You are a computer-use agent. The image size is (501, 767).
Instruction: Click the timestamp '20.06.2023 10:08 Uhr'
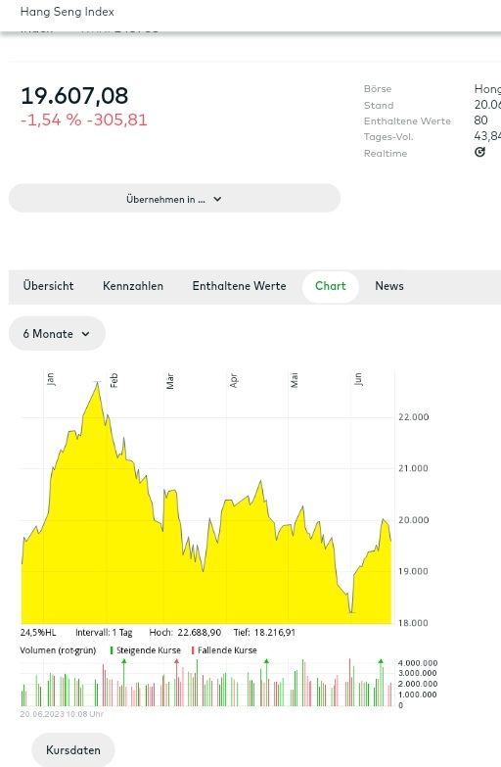pos(62,714)
